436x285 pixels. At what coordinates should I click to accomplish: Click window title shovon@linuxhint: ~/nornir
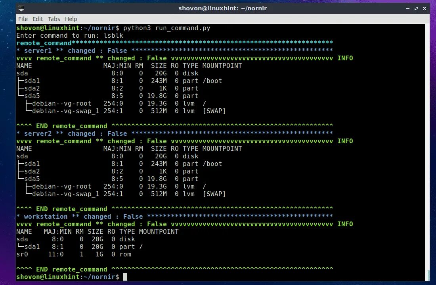pyautogui.click(x=222, y=8)
